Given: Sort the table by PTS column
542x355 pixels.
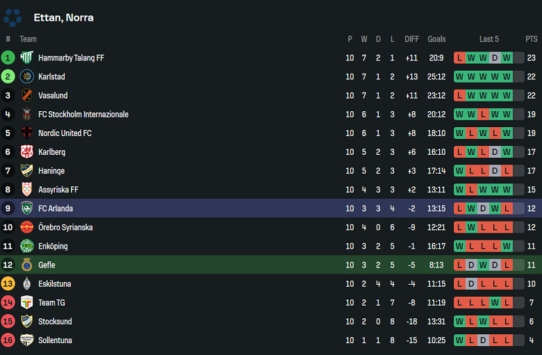Looking at the screenshot, I should [x=532, y=39].
